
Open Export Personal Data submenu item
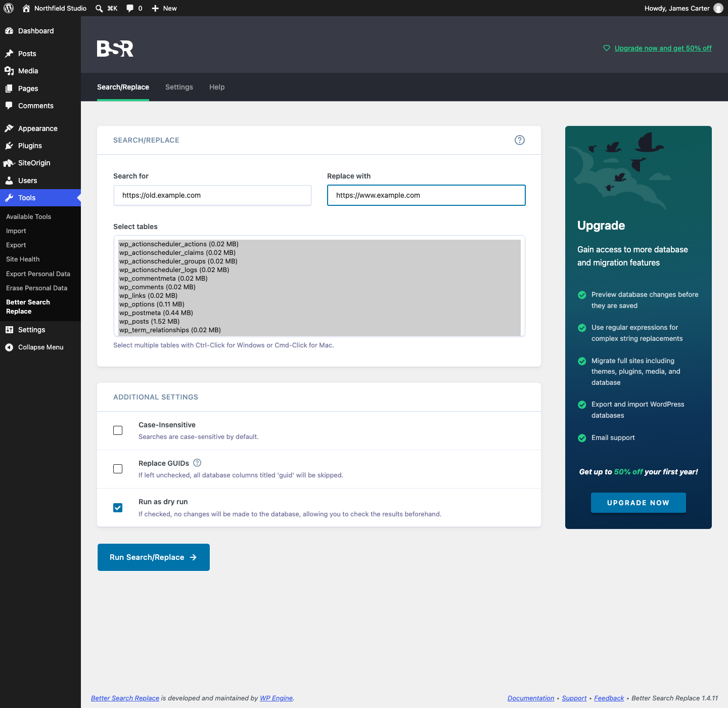click(38, 274)
